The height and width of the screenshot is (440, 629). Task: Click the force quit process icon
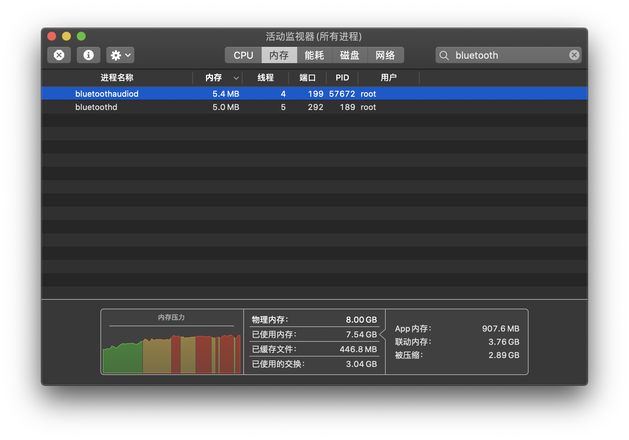pos(59,55)
